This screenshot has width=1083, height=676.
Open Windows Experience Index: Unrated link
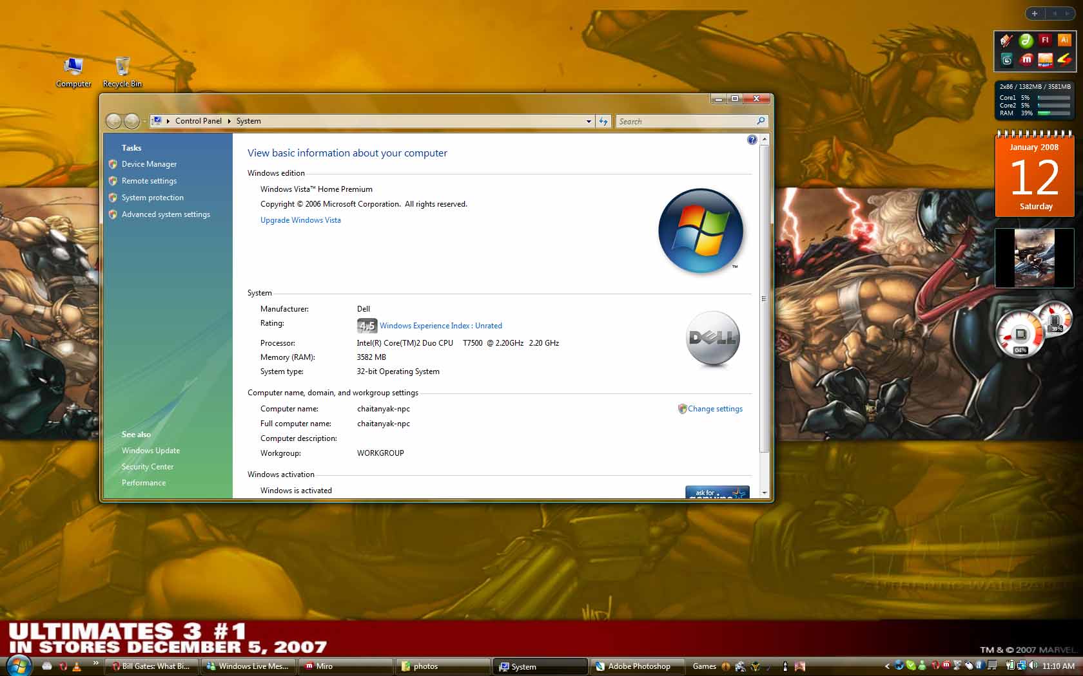click(x=441, y=326)
